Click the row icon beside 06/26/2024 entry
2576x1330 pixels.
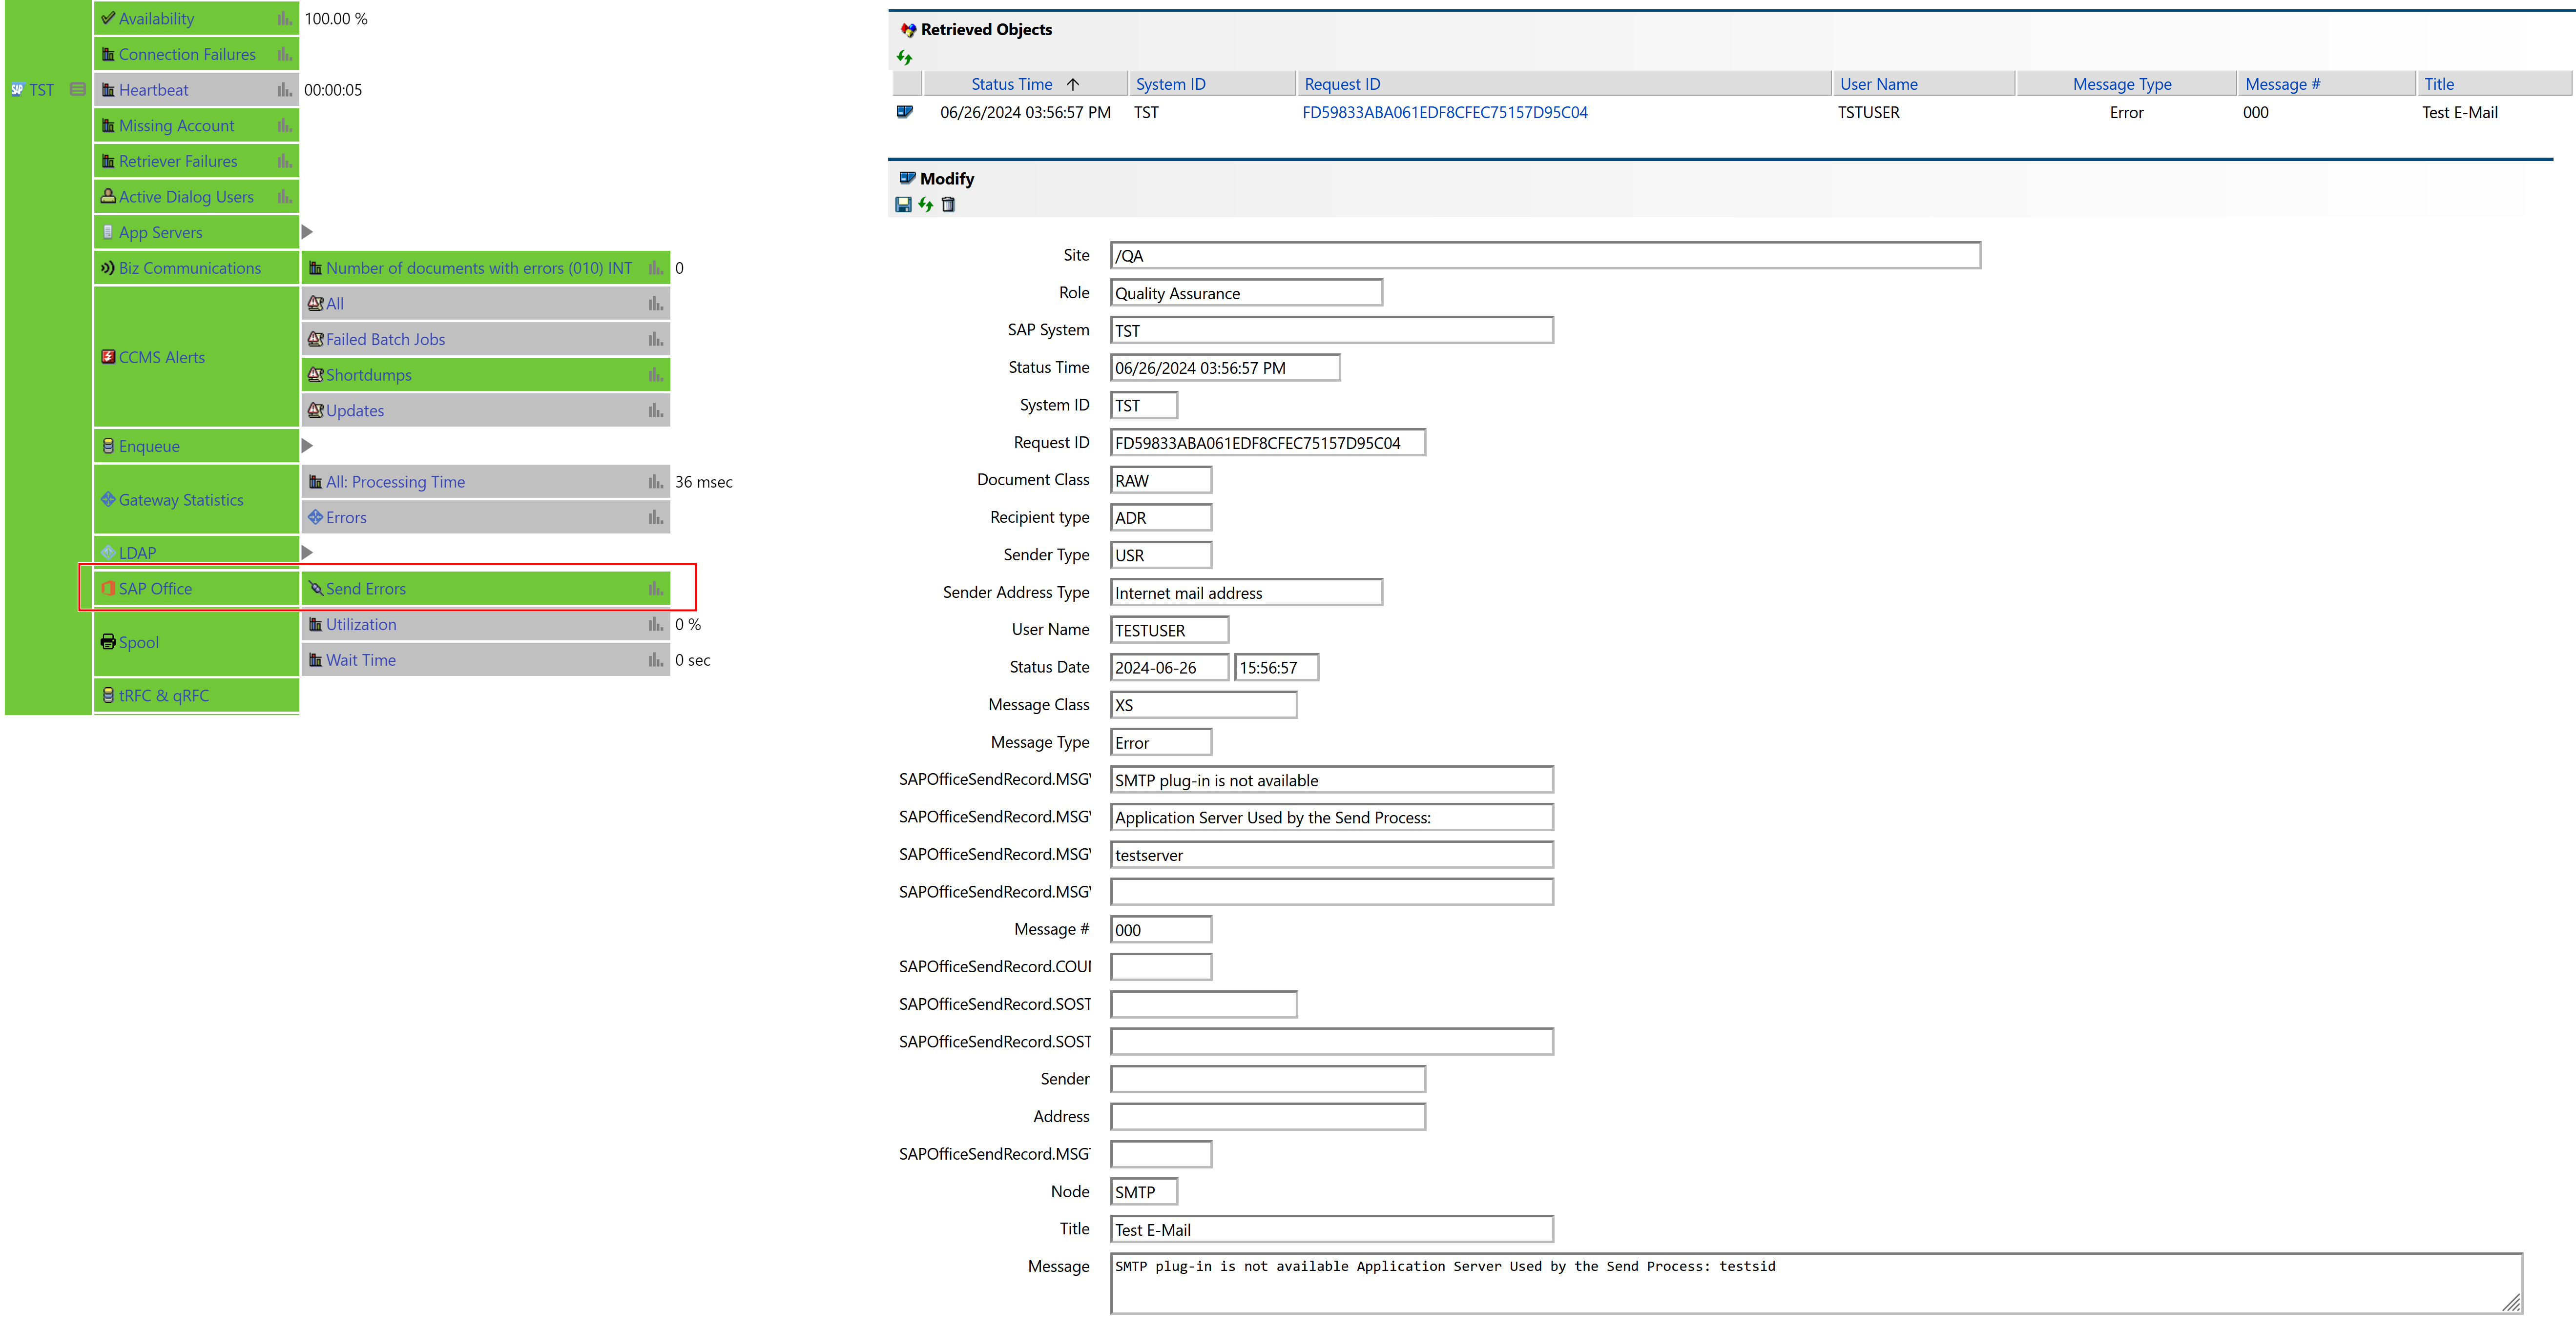click(905, 112)
